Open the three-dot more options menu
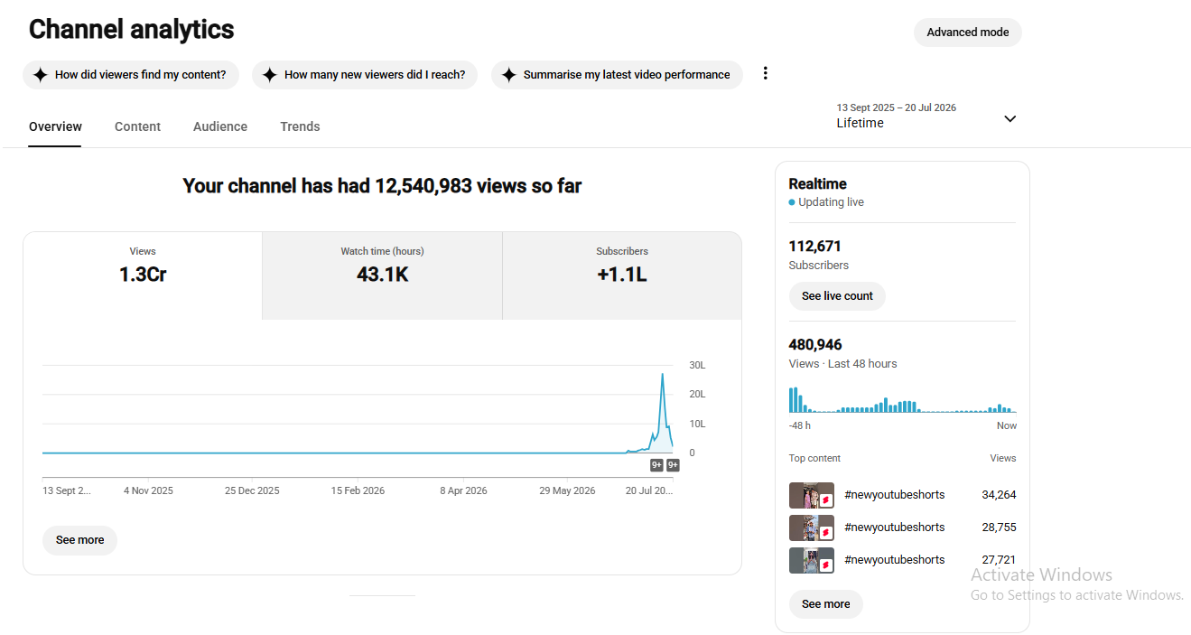 766,73
